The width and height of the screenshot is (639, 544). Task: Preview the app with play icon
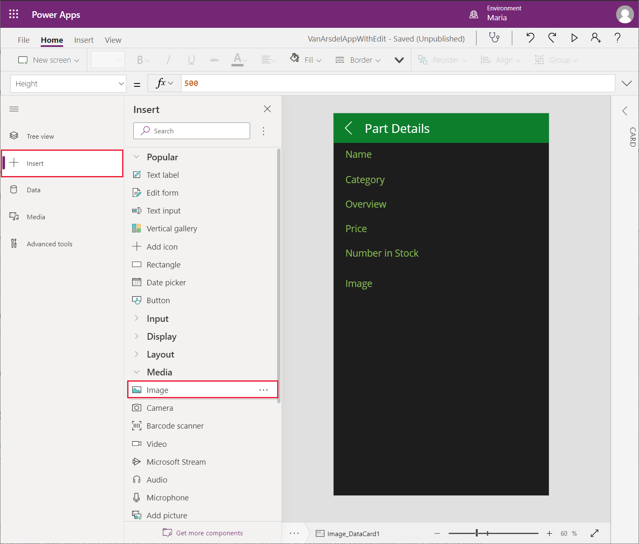(574, 38)
